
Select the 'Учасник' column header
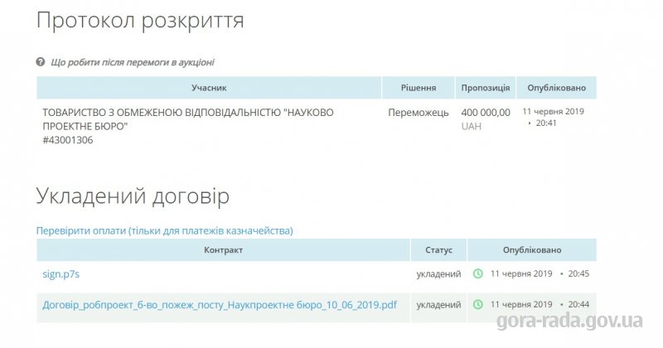209,88
